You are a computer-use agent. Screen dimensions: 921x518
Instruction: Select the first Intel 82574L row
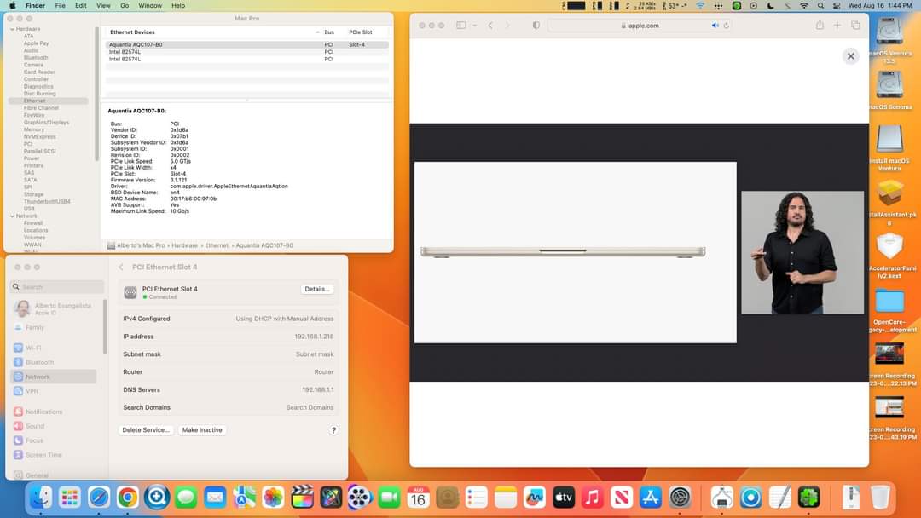coord(246,52)
